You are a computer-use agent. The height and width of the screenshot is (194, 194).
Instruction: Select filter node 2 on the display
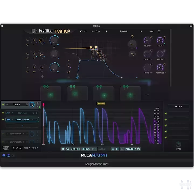click(96, 47)
